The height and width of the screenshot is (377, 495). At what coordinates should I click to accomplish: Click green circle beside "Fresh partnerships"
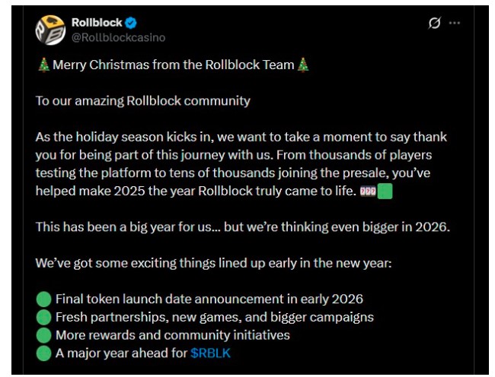click(43, 317)
